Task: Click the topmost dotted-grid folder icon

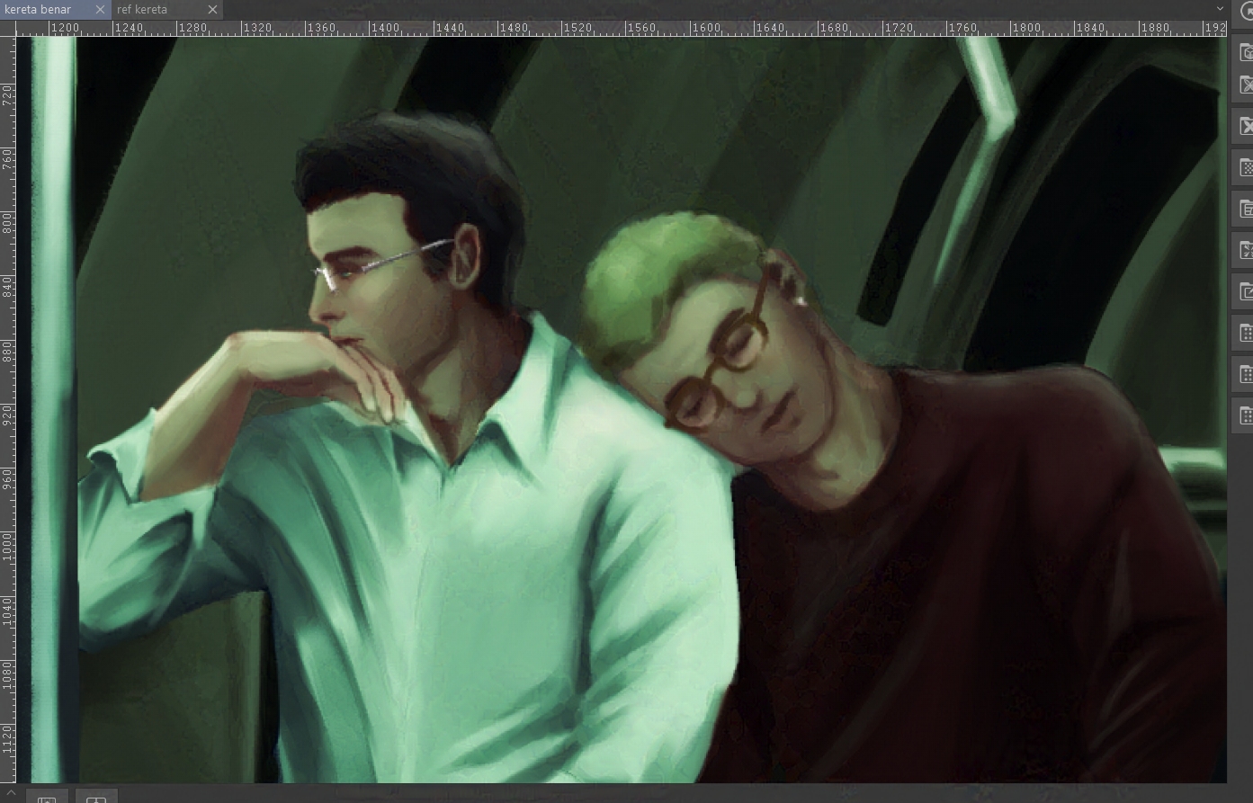Action: coord(1246,334)
